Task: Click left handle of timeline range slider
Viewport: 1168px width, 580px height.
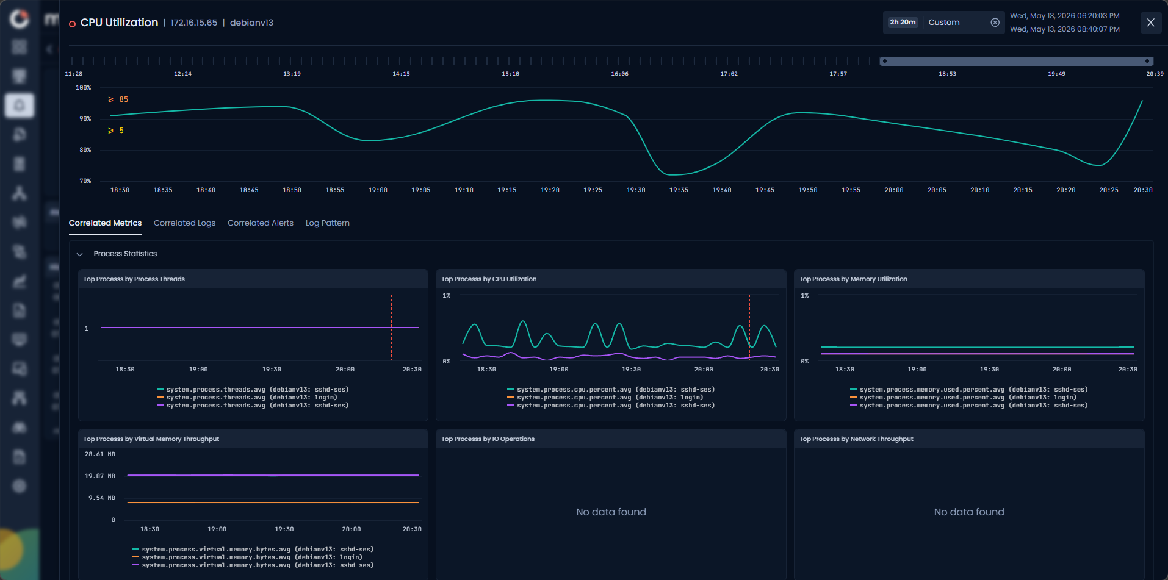Action: tap(884, 61)
